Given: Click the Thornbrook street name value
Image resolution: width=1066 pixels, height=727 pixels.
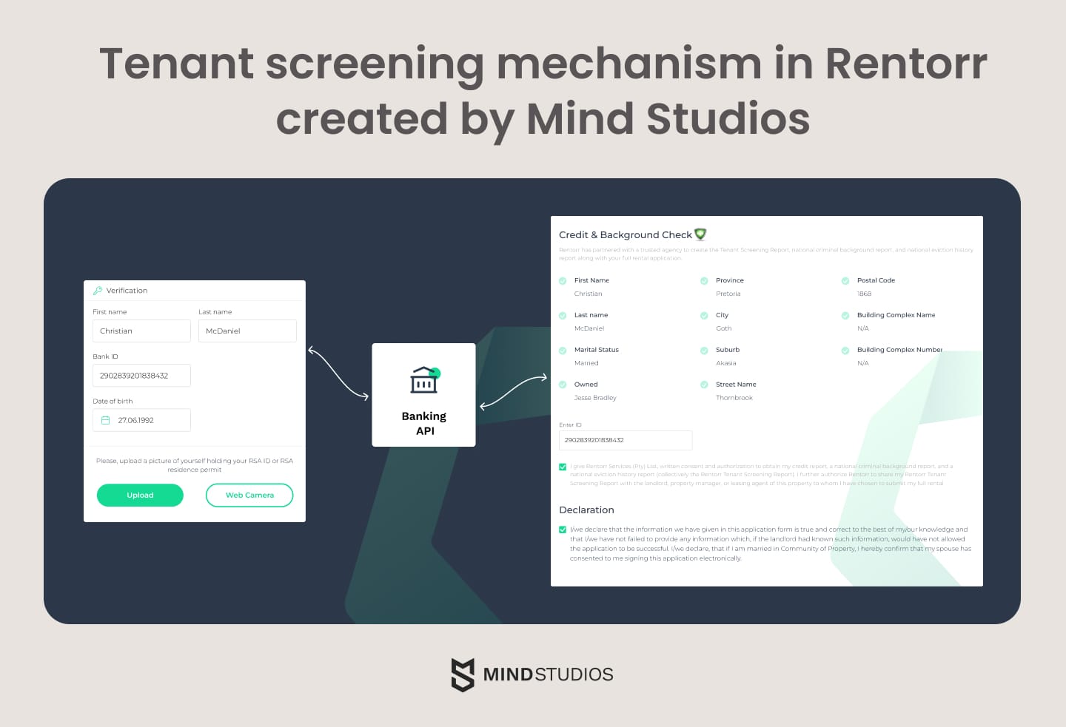Looking at the screenshot, I should (734, 398).
